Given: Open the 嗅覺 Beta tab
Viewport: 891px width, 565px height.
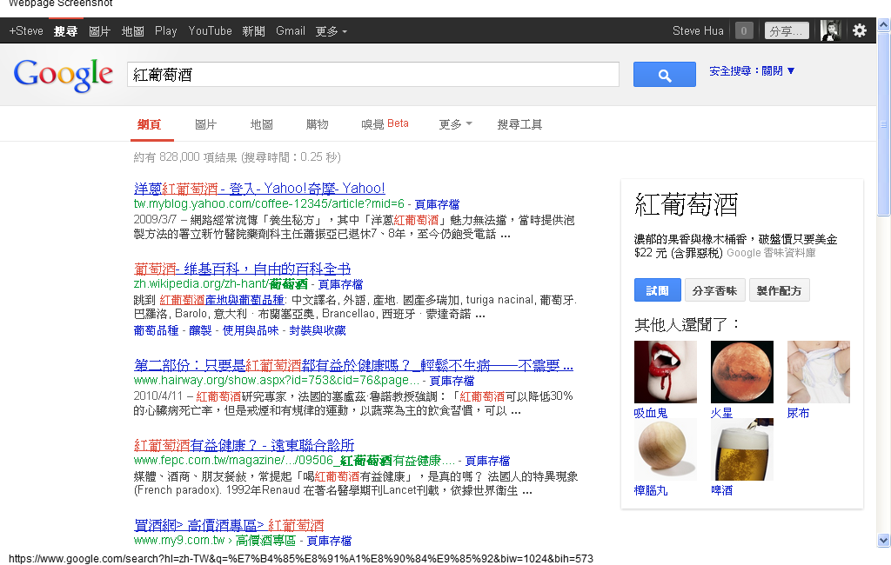Looking at the screenshot, I should pyautogui.click(x=385, y=124).
